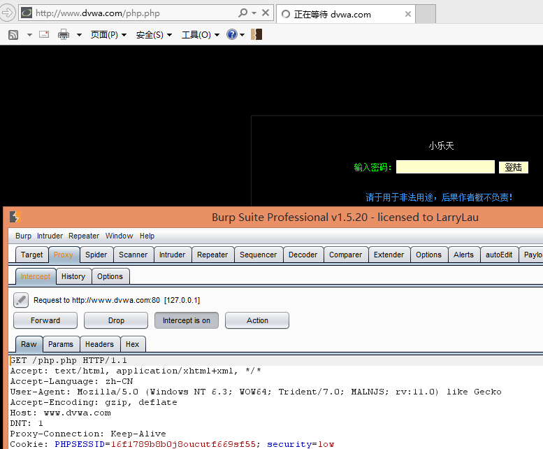
Task: Open the Intruder menu in Burp menu bar
Action: [x=50, y=236]
